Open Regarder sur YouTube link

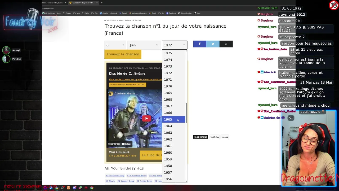click(x=119, y=144)
